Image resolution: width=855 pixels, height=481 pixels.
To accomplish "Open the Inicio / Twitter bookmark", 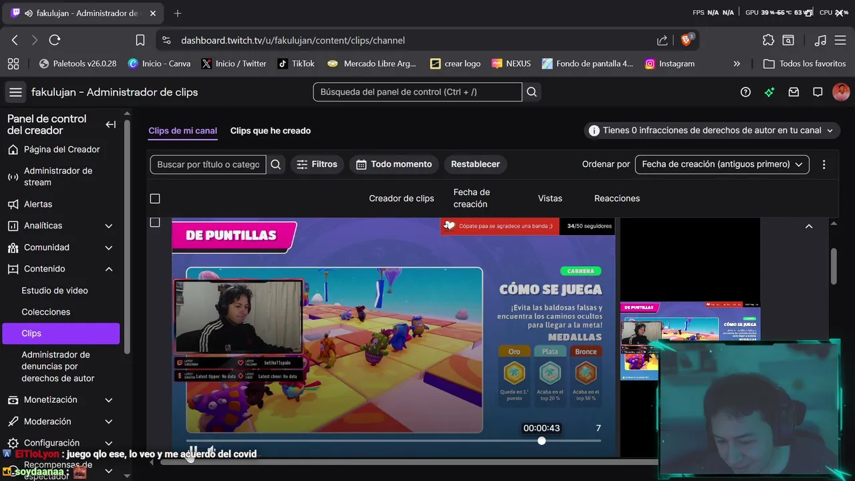I will coord(234,63).
